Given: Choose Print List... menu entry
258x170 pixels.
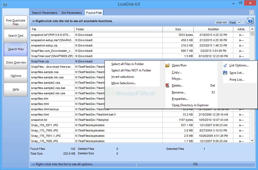Looking at the screenshot, I should click(x=237, y=80).
